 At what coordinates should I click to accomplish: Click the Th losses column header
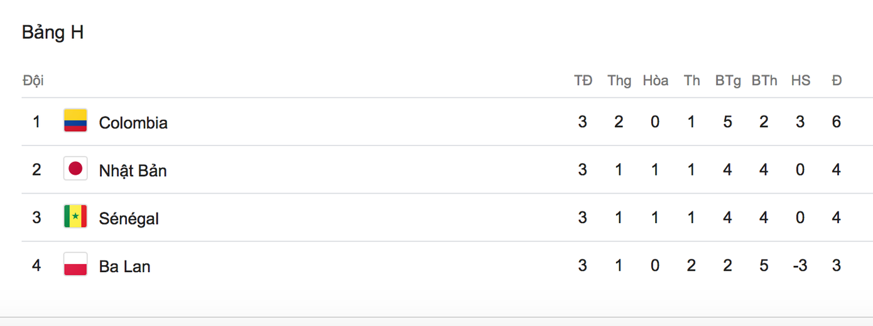pos(691,81)
